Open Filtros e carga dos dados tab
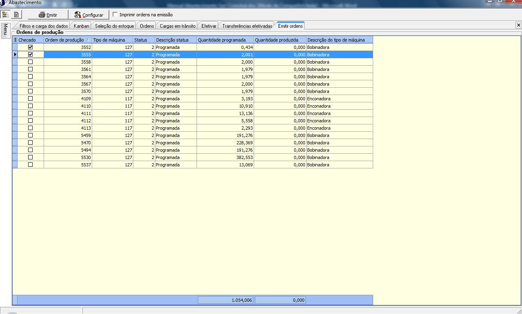Image resolution: width=522 pixels, height=314 pixels. 44,26
